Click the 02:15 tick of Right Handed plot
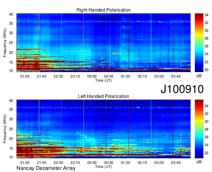The image size is (212, 172). pyautogui.click(x=142, y=76)
